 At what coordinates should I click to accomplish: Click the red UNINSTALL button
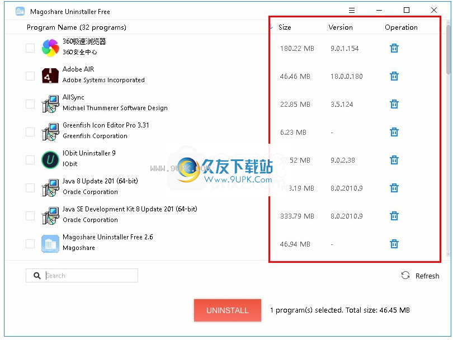tap(228, 310)
